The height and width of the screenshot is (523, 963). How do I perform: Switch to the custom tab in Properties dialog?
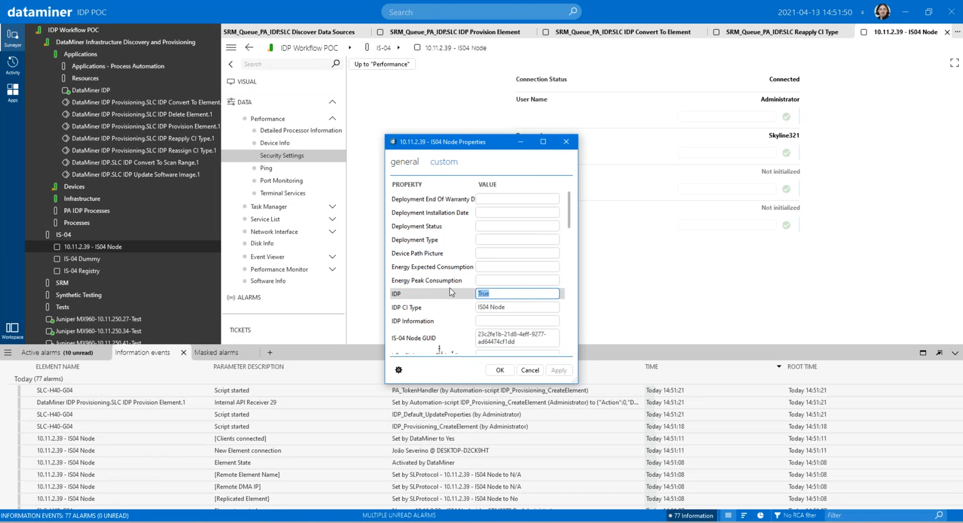click(444, 162)
